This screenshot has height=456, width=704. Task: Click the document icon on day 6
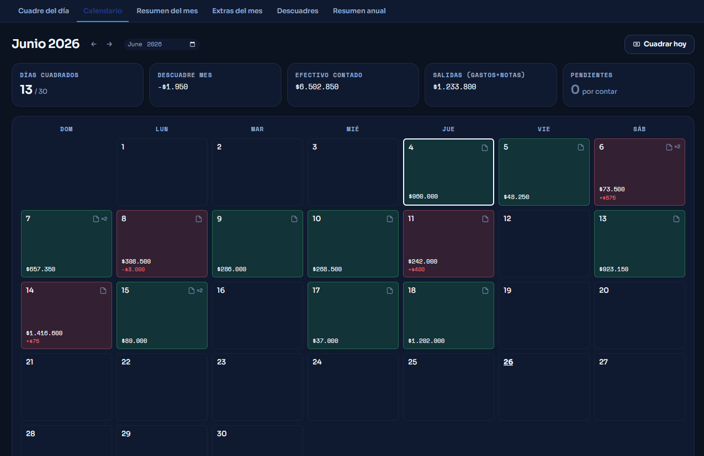pyautogui.click(x=669, y=147)
